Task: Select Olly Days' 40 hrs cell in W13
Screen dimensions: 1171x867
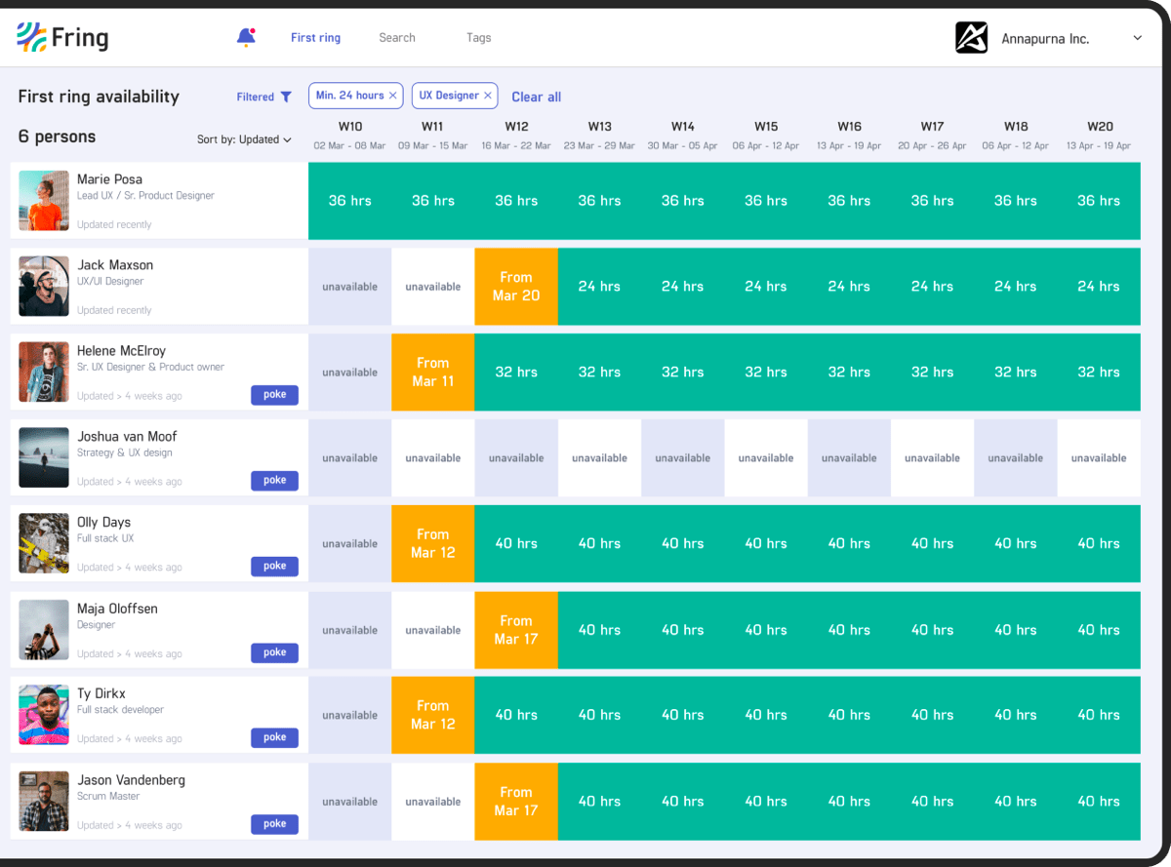Action: coord(599,543)
